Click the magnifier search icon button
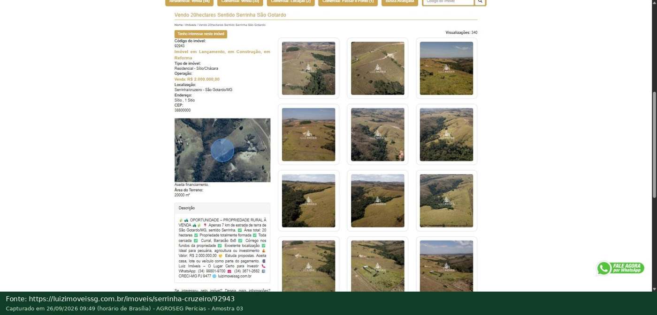This screenshot has width=657, height=315. [x=480, y=1]
